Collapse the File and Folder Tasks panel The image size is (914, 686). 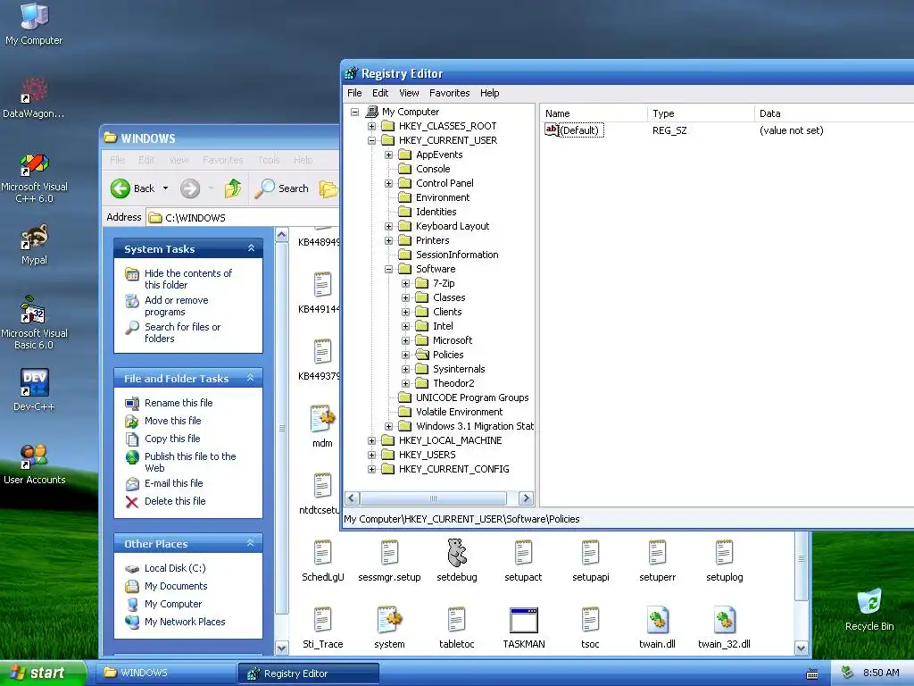pyautogui.click(x=251, y=378)
